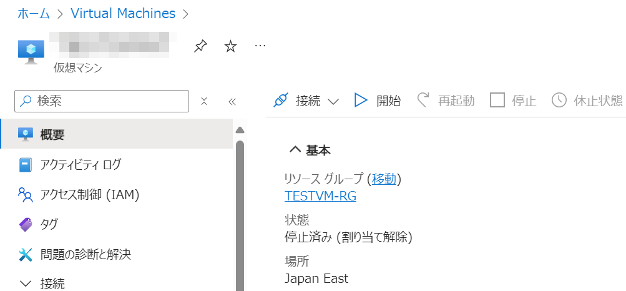The width and height of the screenshot is (626, 291).
Task: Collapse the 基本 section
Action: [295, 150]
